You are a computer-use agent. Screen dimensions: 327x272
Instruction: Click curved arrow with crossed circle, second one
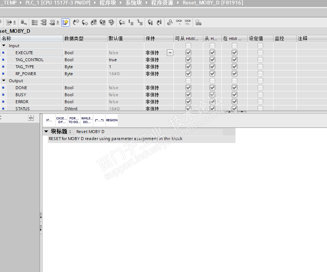[85, 22]
